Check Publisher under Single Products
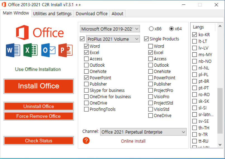 click(x=150, y=84)
